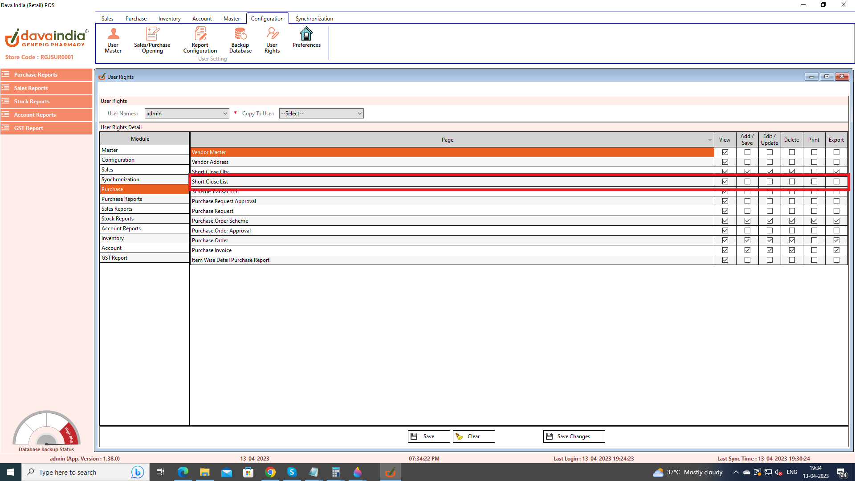Switch to the Synchronization tab

pos(314,19)
